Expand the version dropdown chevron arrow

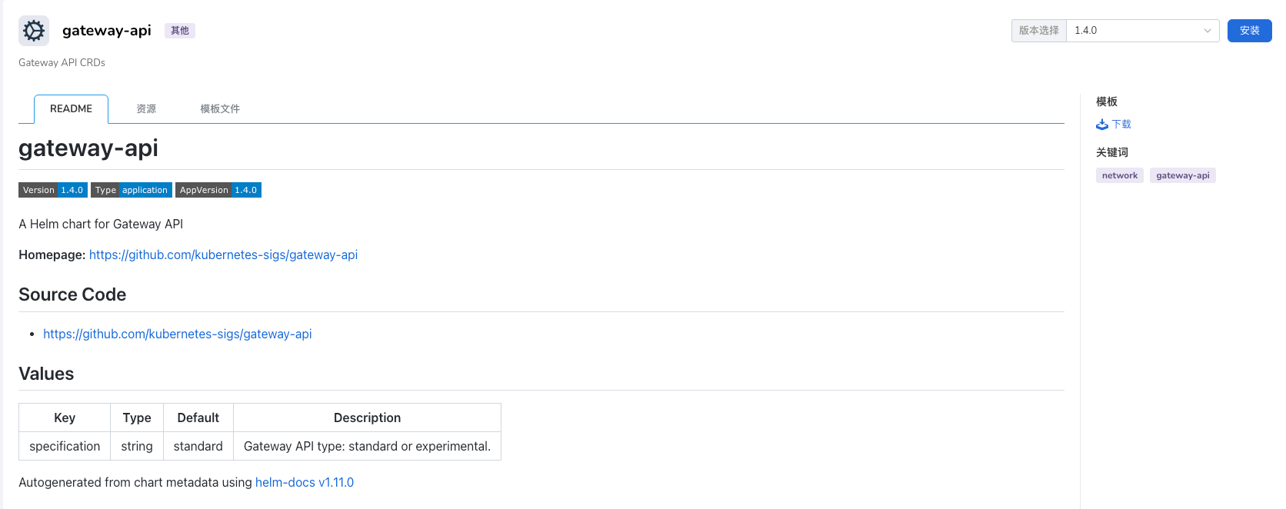[x=1208, y=31]
